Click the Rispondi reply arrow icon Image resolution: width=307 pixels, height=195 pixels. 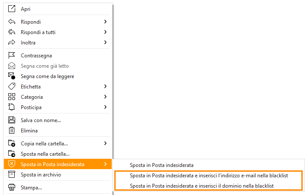12,22
